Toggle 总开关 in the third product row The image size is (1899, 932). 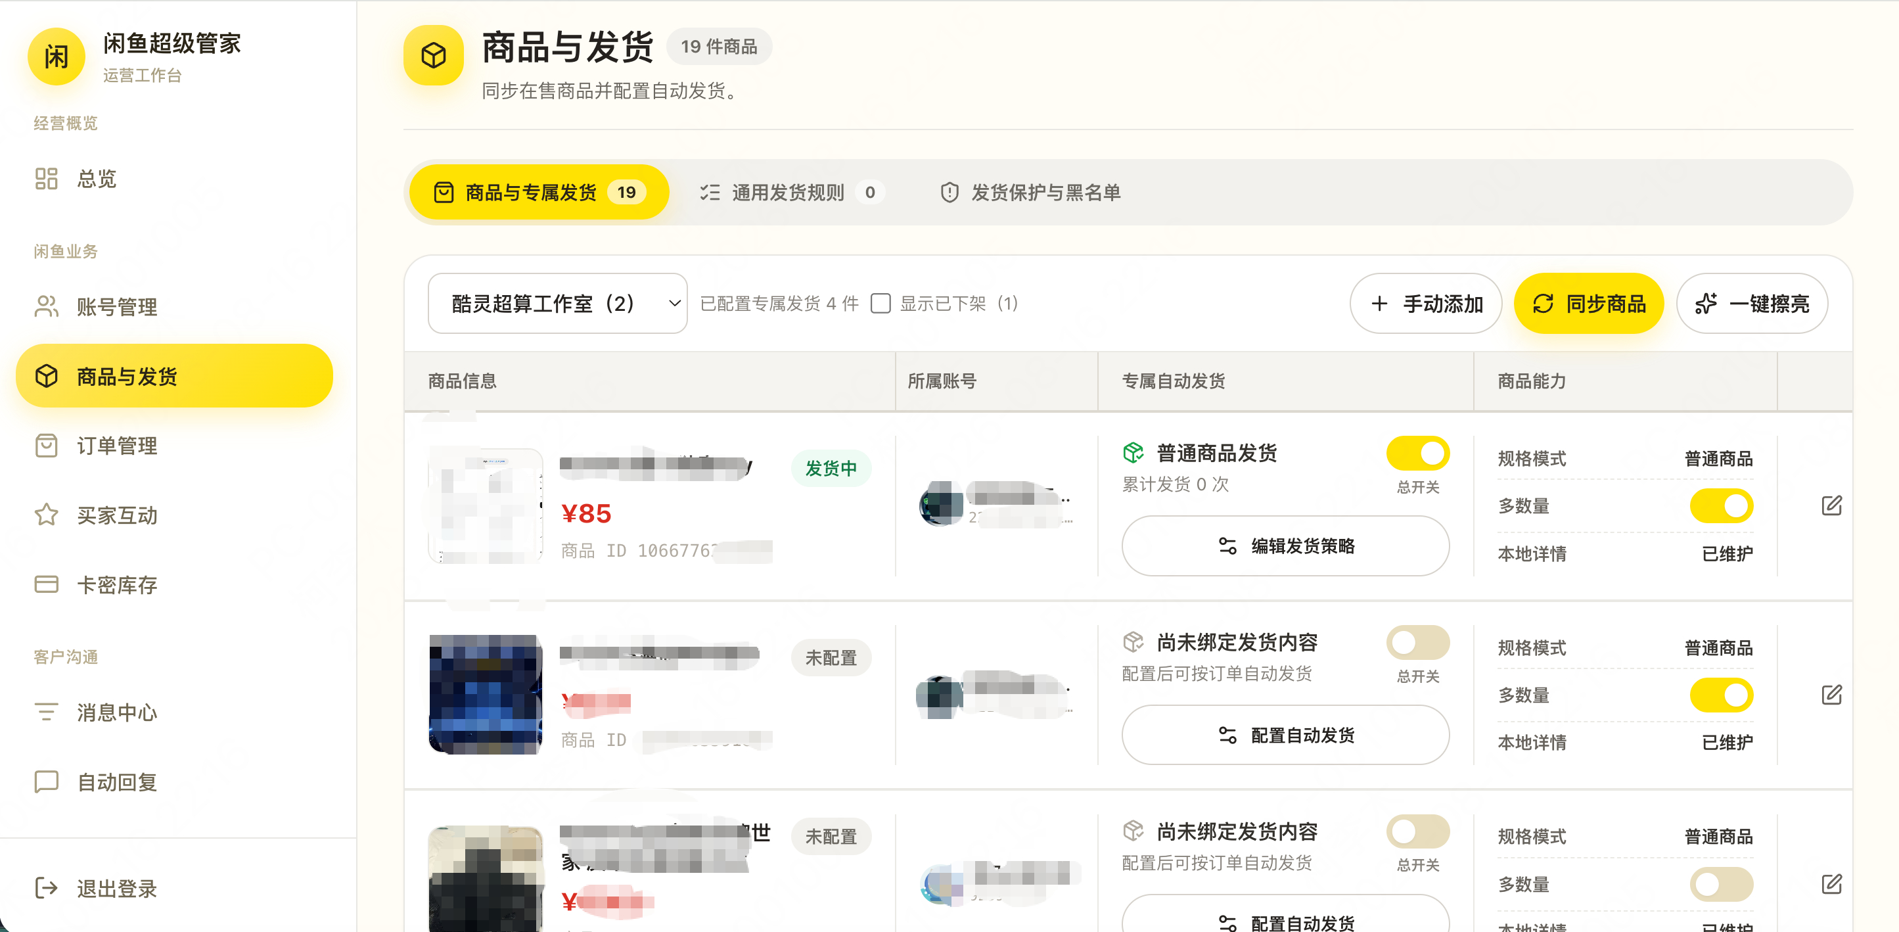pos(1417,831)
